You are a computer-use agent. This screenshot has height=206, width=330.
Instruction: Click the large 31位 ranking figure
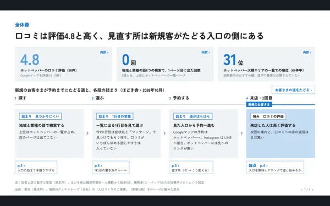click(233, 60)
